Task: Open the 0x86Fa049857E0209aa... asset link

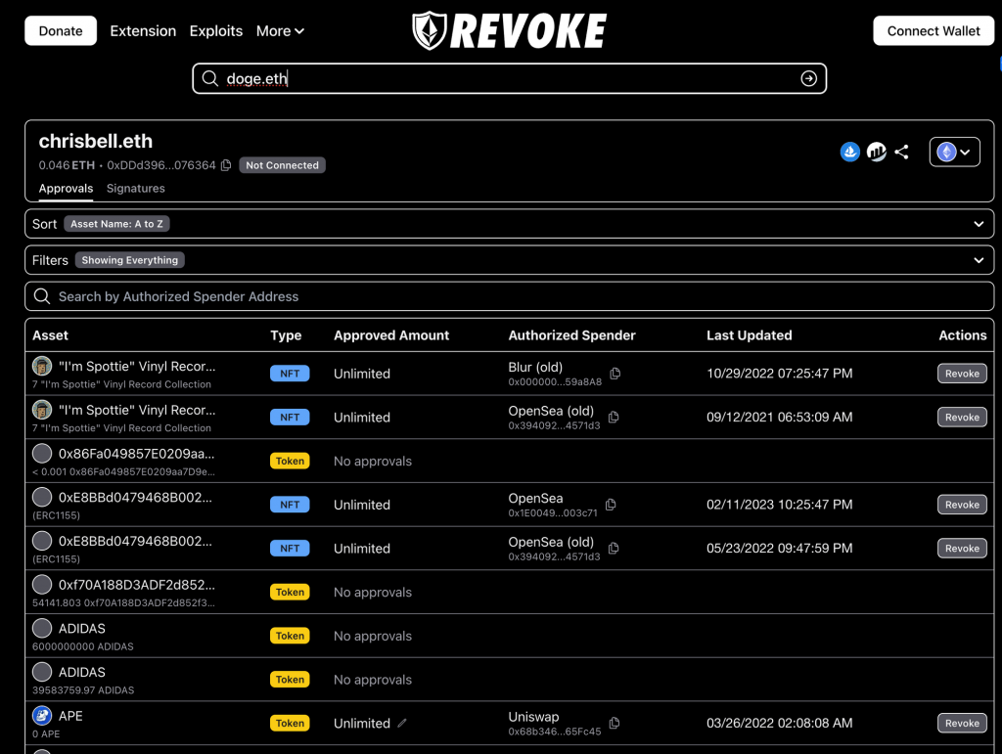Action: (136, 454)
